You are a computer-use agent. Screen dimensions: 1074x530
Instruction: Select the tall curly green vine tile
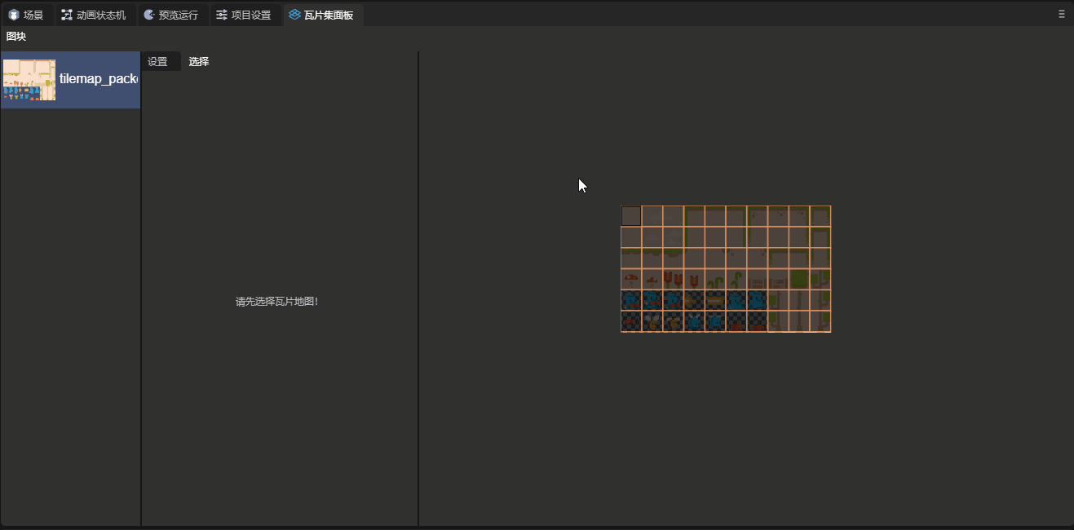pyautogui.click(x=736, y=279)
